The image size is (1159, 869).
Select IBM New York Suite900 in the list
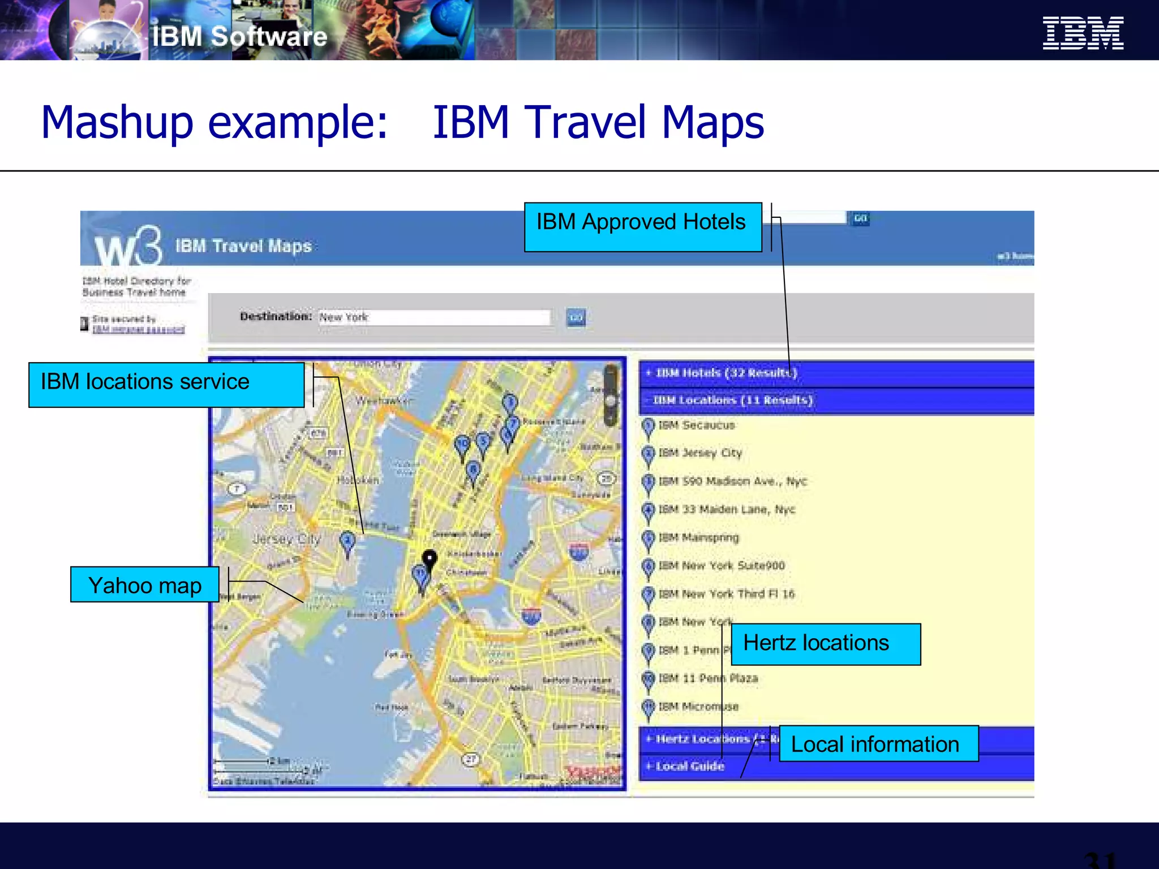click(x=722, y=566)
